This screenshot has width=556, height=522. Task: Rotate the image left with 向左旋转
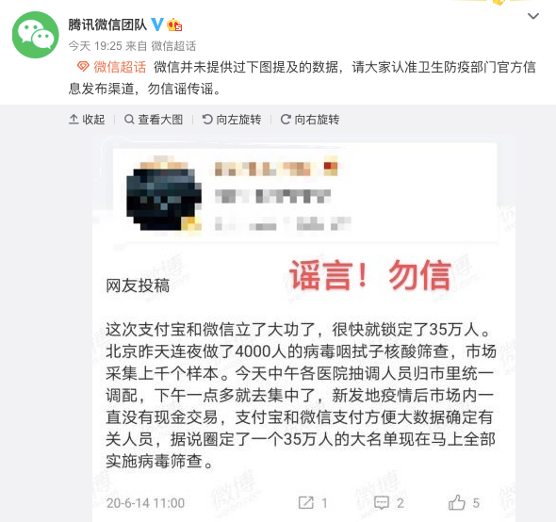point(232,120)
